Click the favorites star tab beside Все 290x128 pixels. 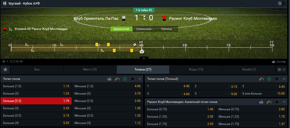tap(5, 69)
